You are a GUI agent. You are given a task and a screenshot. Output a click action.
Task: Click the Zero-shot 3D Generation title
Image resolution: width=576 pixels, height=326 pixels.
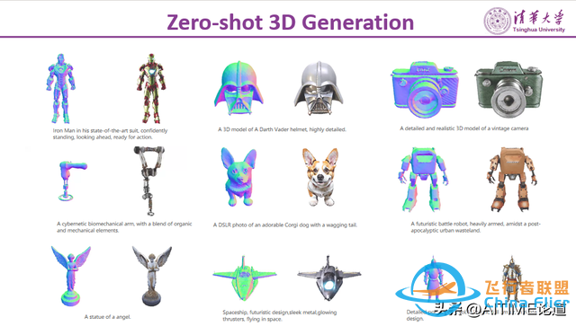tap(290, 22)
